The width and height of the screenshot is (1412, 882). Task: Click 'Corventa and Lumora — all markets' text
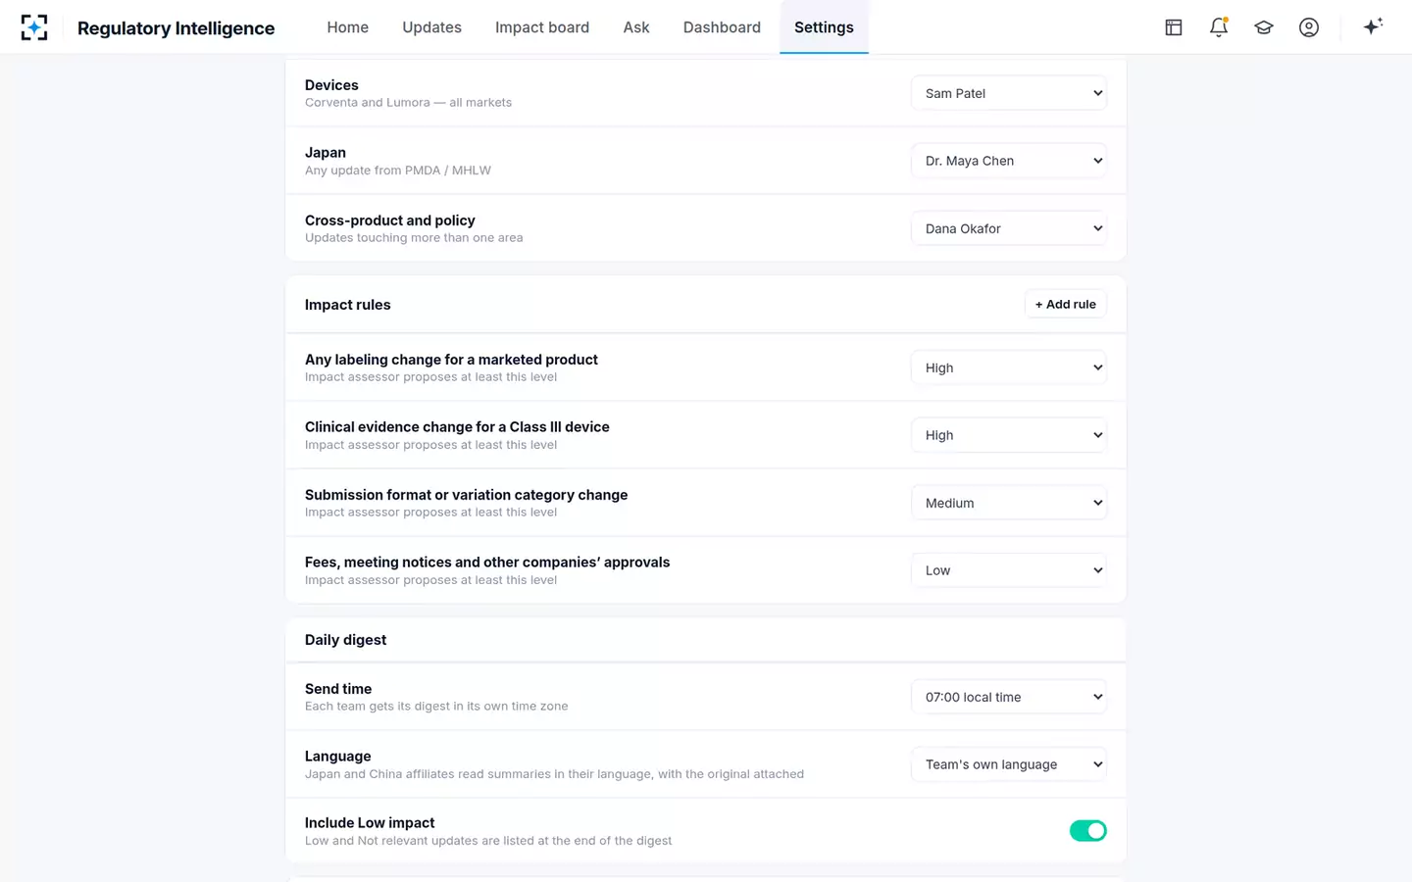(408, 102)
